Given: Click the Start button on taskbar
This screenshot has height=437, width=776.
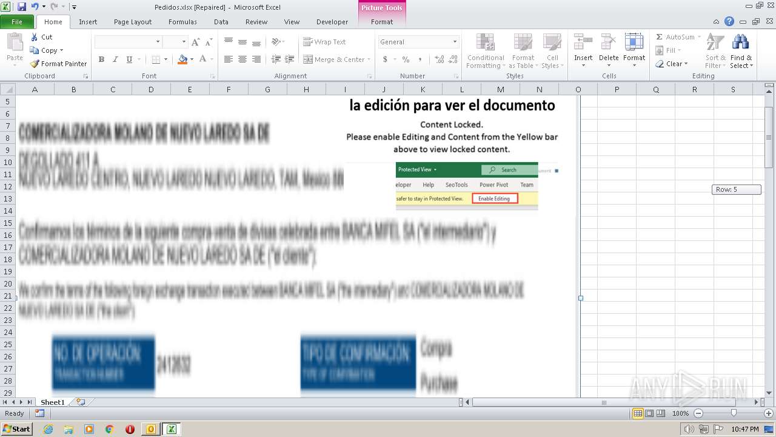Looking at the screenshot, I should coord(16,429).
